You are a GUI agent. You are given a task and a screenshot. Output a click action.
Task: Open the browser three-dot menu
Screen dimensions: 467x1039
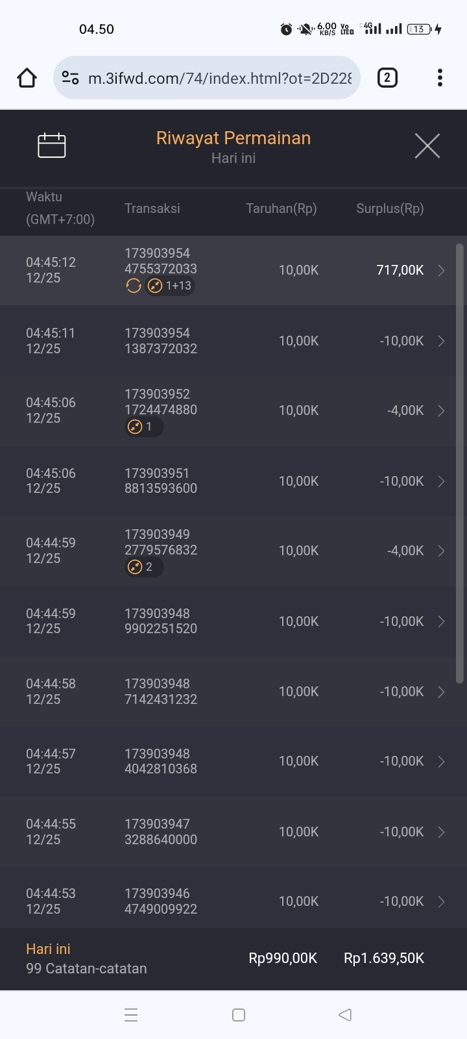tap(440, 78)
